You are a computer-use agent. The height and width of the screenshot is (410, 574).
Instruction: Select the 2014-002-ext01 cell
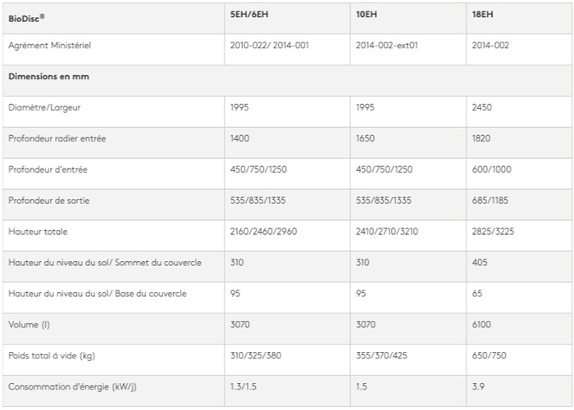click(x=387, y=46)
